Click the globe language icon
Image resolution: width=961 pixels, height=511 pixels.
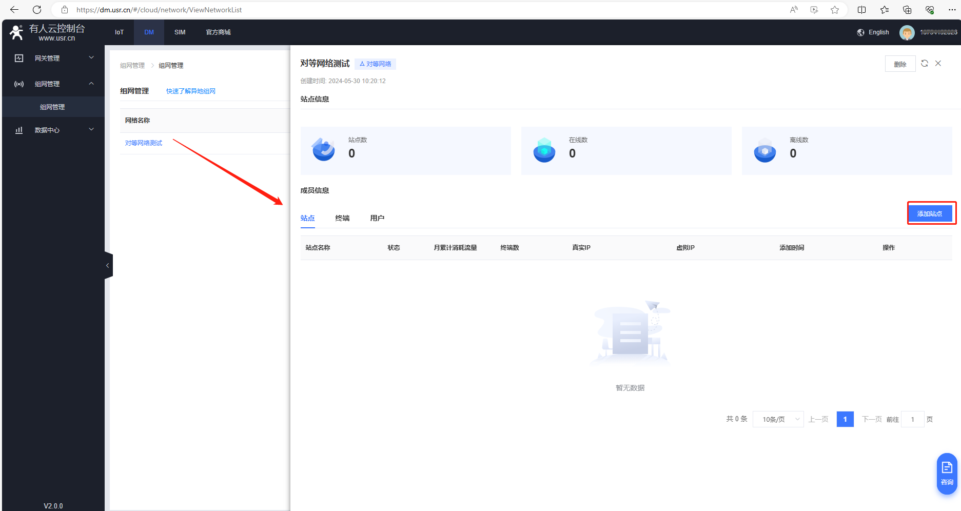[860, 32]
